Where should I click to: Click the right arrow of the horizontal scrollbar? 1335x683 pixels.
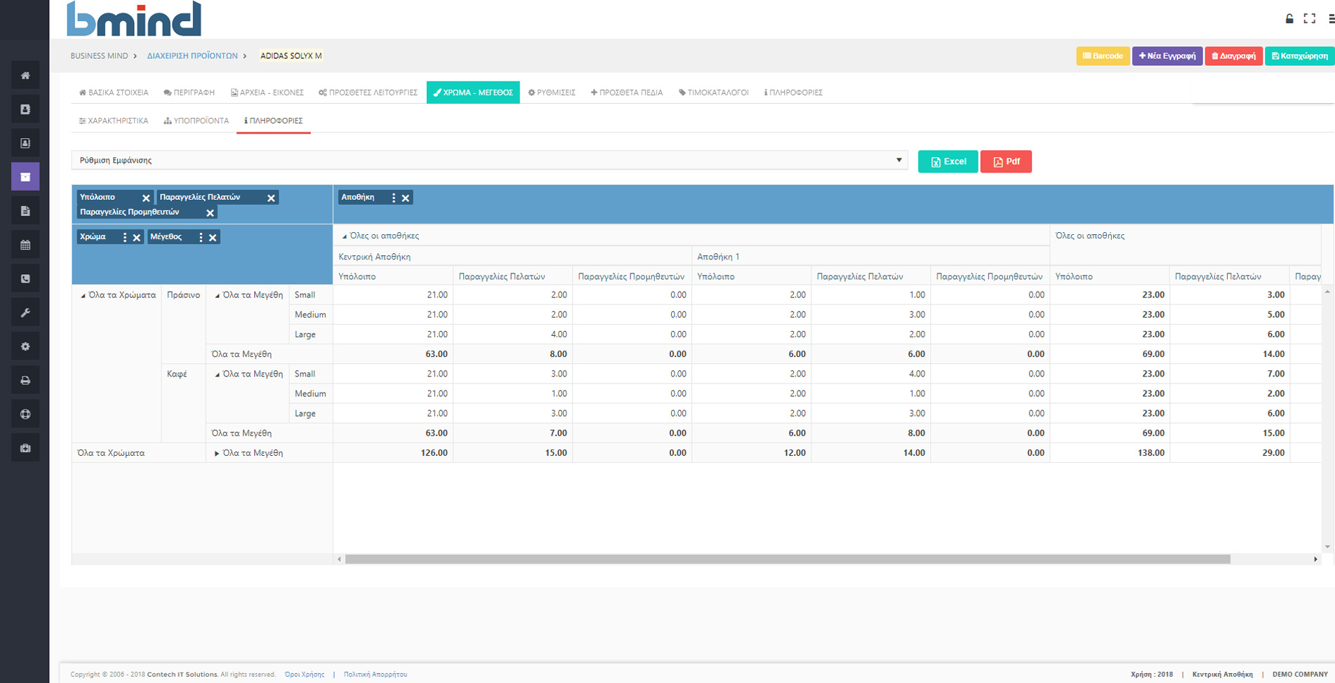pyautogui.click(x=1315, y=560)
